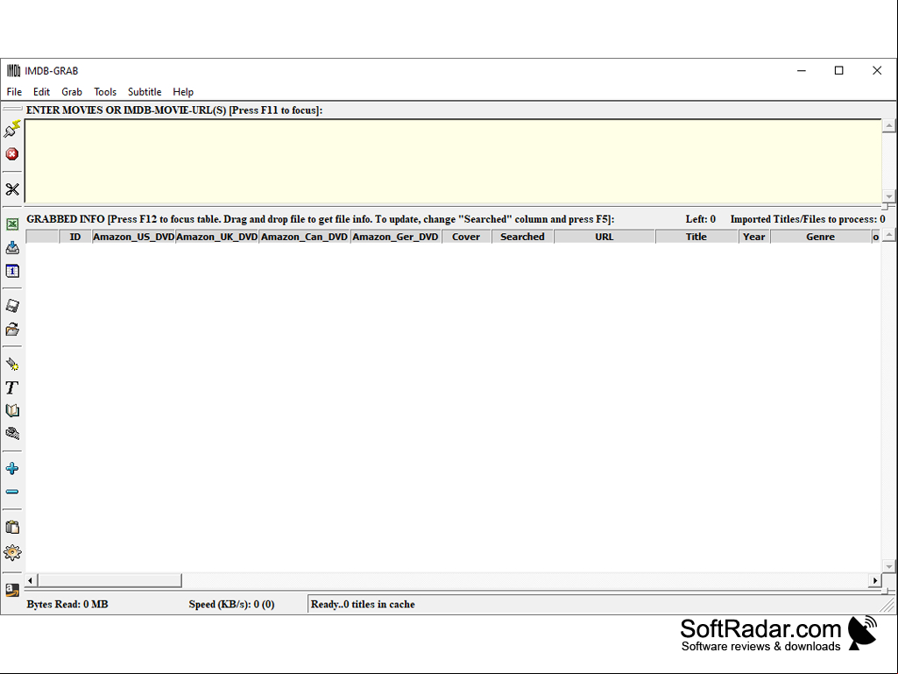
Task: Export to Excel using green spreadsheet icon
Action: (12, 224)
